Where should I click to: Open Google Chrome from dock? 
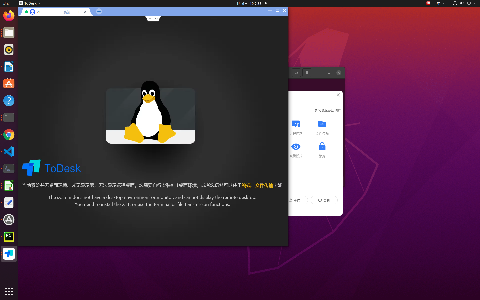(9, 135)
